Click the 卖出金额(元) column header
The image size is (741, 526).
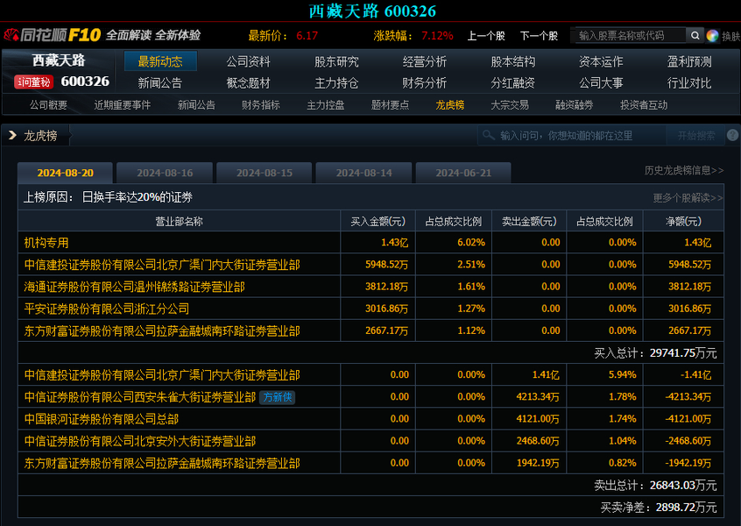pos(529,222)
